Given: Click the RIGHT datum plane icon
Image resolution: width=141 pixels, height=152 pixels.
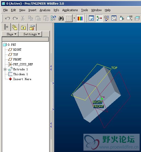Looking at the screenshot, I should [10, 50].
